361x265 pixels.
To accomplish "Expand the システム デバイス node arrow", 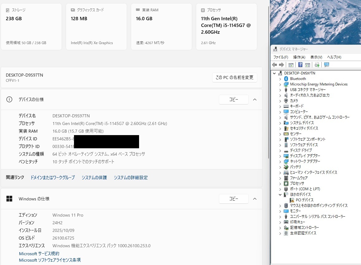I will 280,123.
